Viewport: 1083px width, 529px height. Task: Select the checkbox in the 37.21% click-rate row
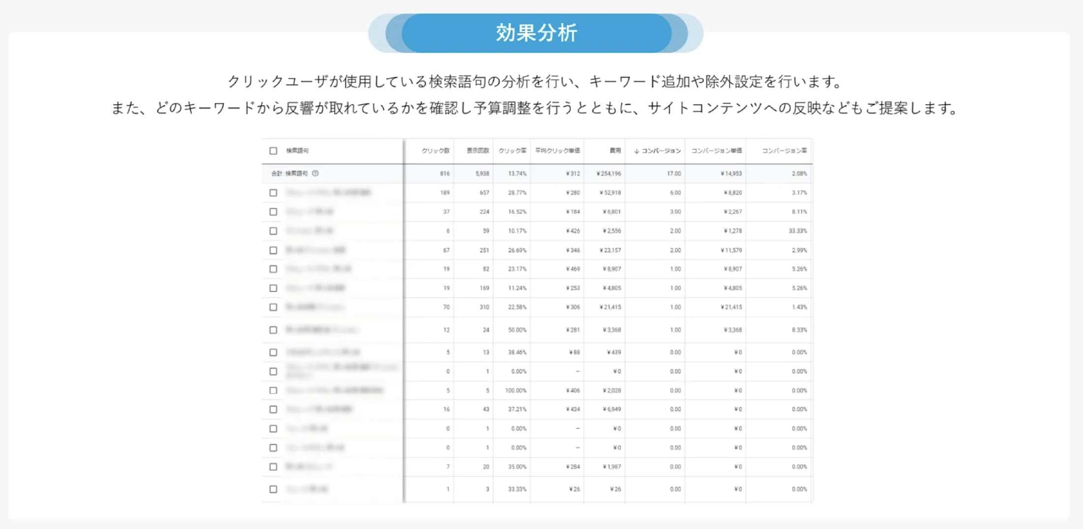[273, 409]
